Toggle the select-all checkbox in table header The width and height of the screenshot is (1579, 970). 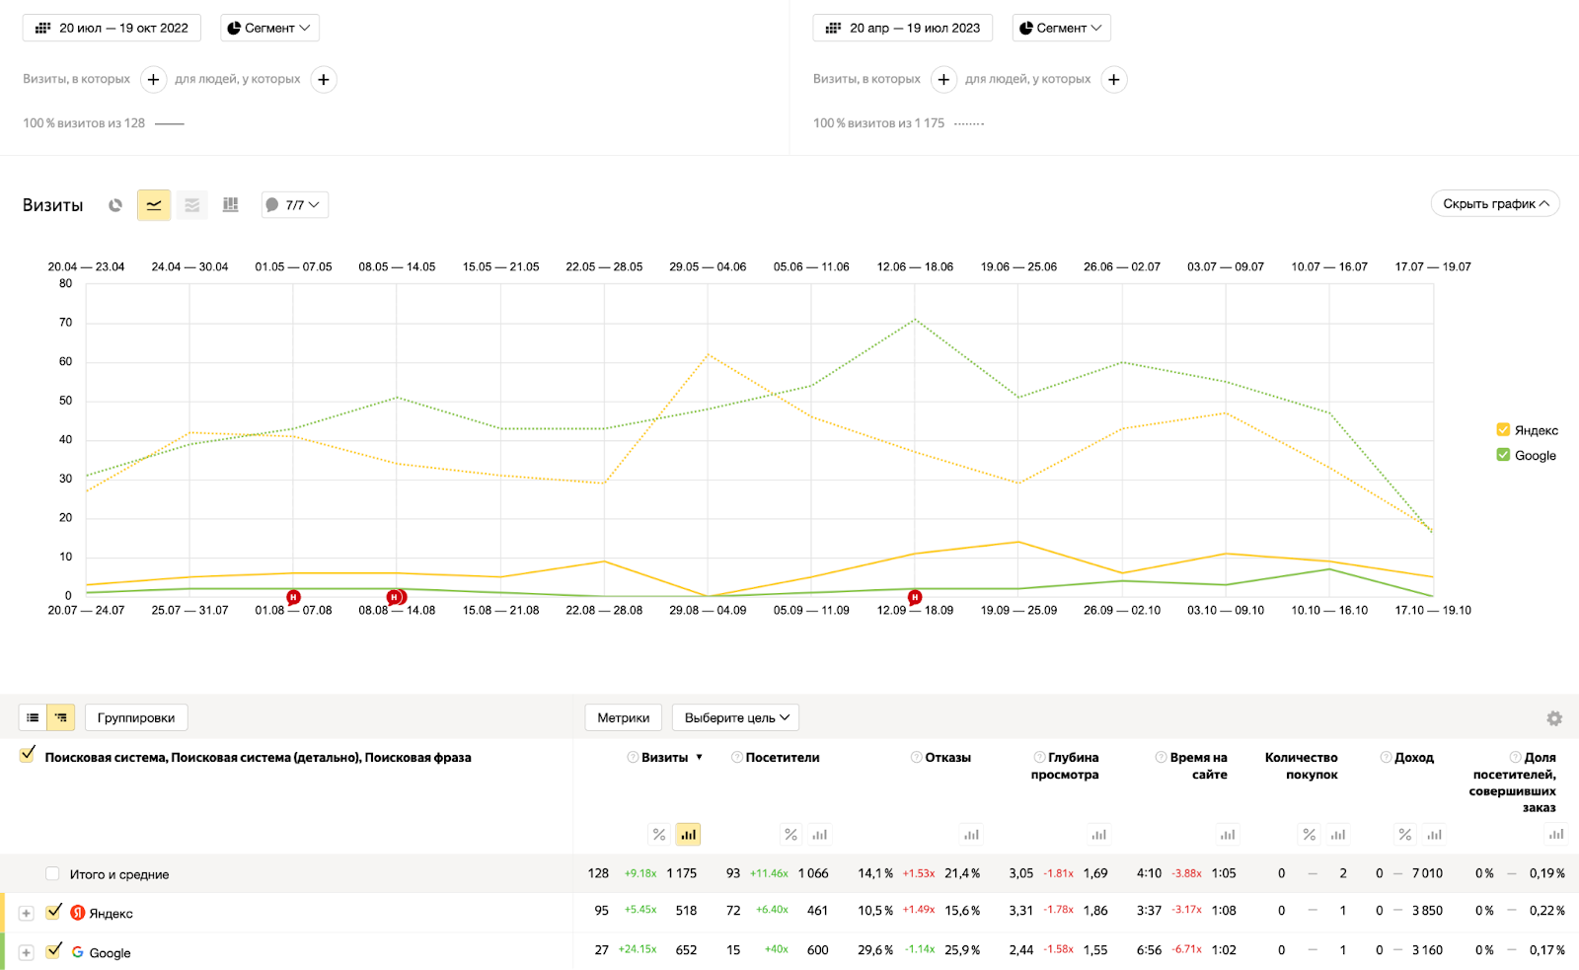tap(28, 754)
